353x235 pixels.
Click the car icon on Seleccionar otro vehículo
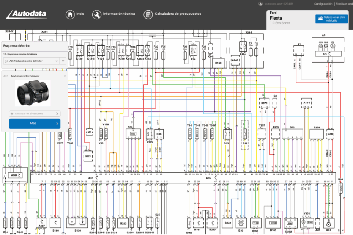tap(320, 18)
